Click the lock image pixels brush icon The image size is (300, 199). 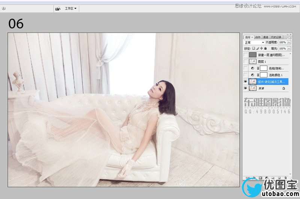(258, 49)
